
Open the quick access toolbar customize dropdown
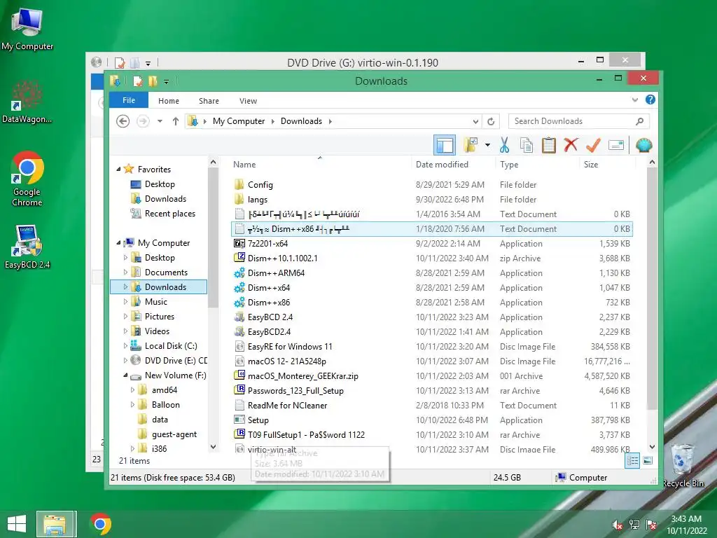167,82
